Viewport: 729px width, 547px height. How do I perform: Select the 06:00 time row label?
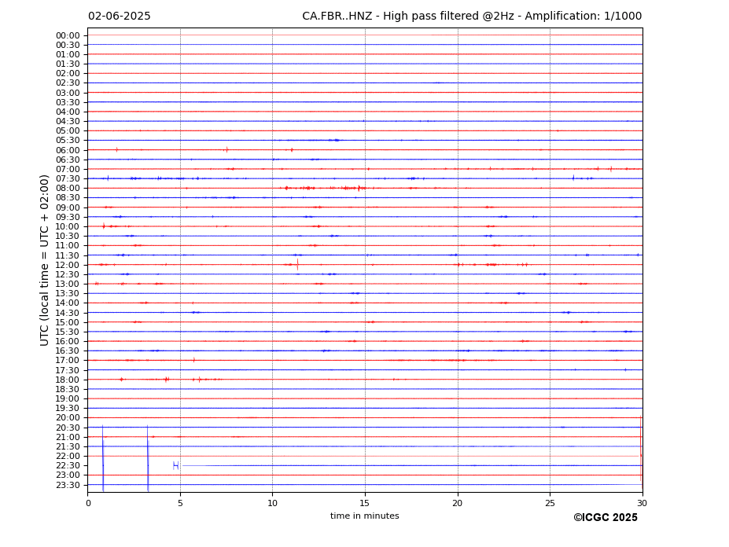68,150
